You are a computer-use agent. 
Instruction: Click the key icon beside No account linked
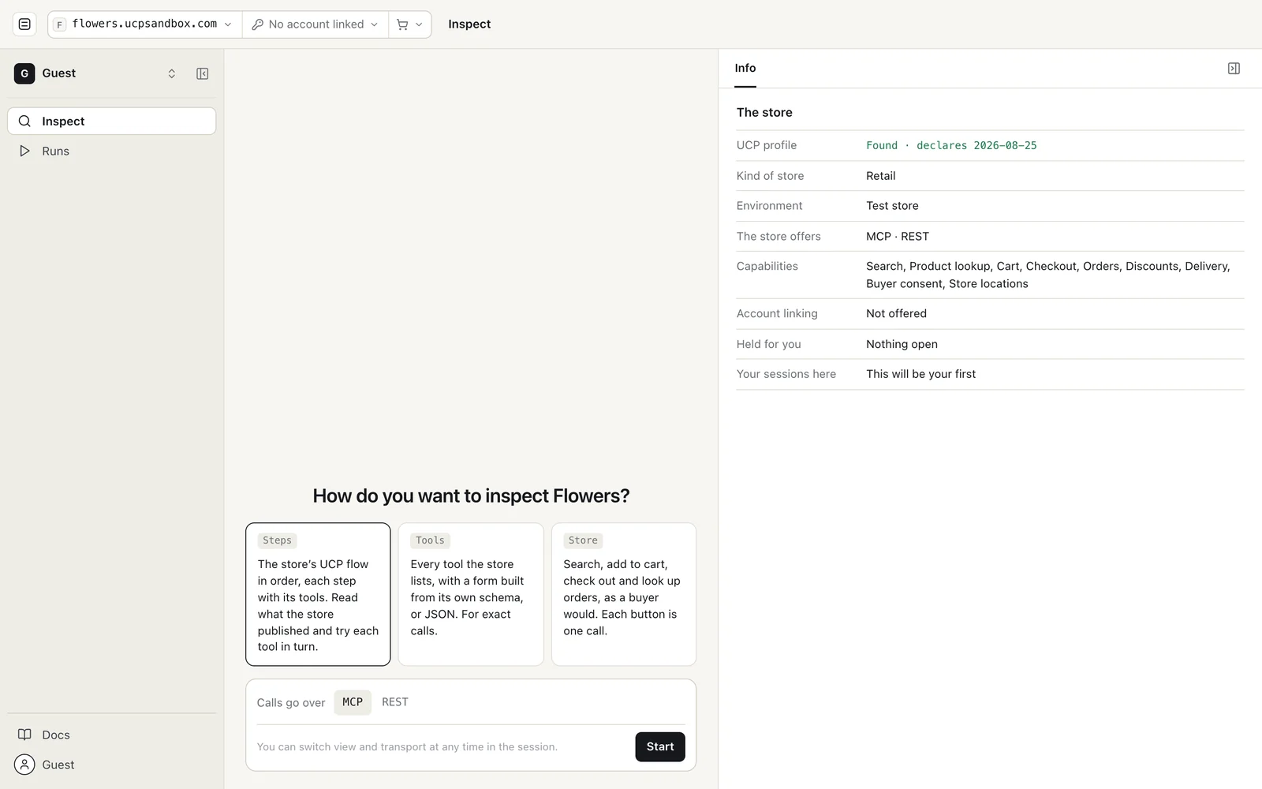click(257, 24)
